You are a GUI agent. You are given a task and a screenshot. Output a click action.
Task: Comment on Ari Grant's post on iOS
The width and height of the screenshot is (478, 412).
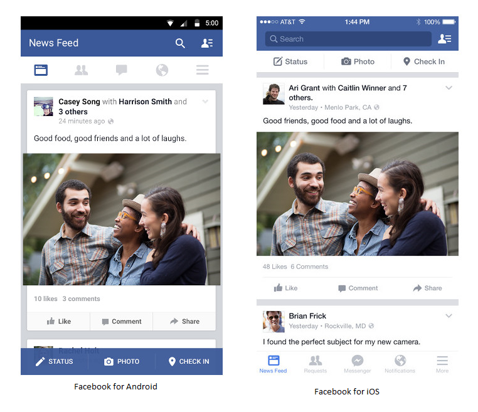(x=358, y=288)
